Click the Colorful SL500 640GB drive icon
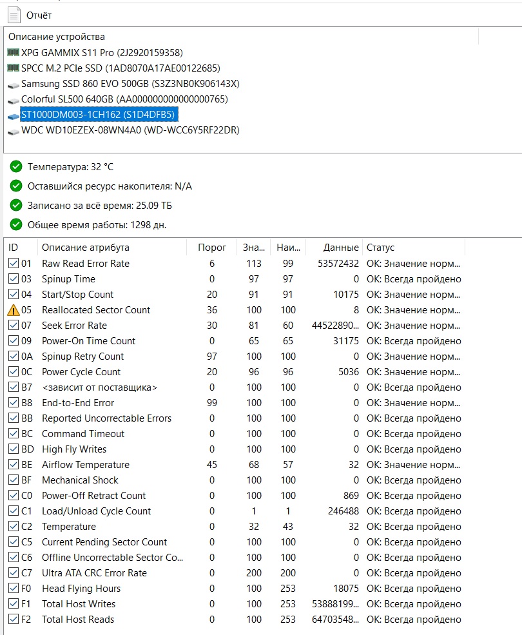 coord(13,99)
